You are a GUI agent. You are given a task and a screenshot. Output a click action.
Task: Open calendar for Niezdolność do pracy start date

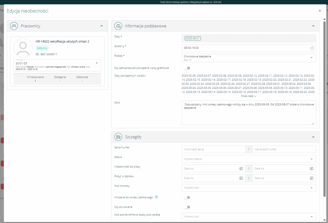coord(241,169)
